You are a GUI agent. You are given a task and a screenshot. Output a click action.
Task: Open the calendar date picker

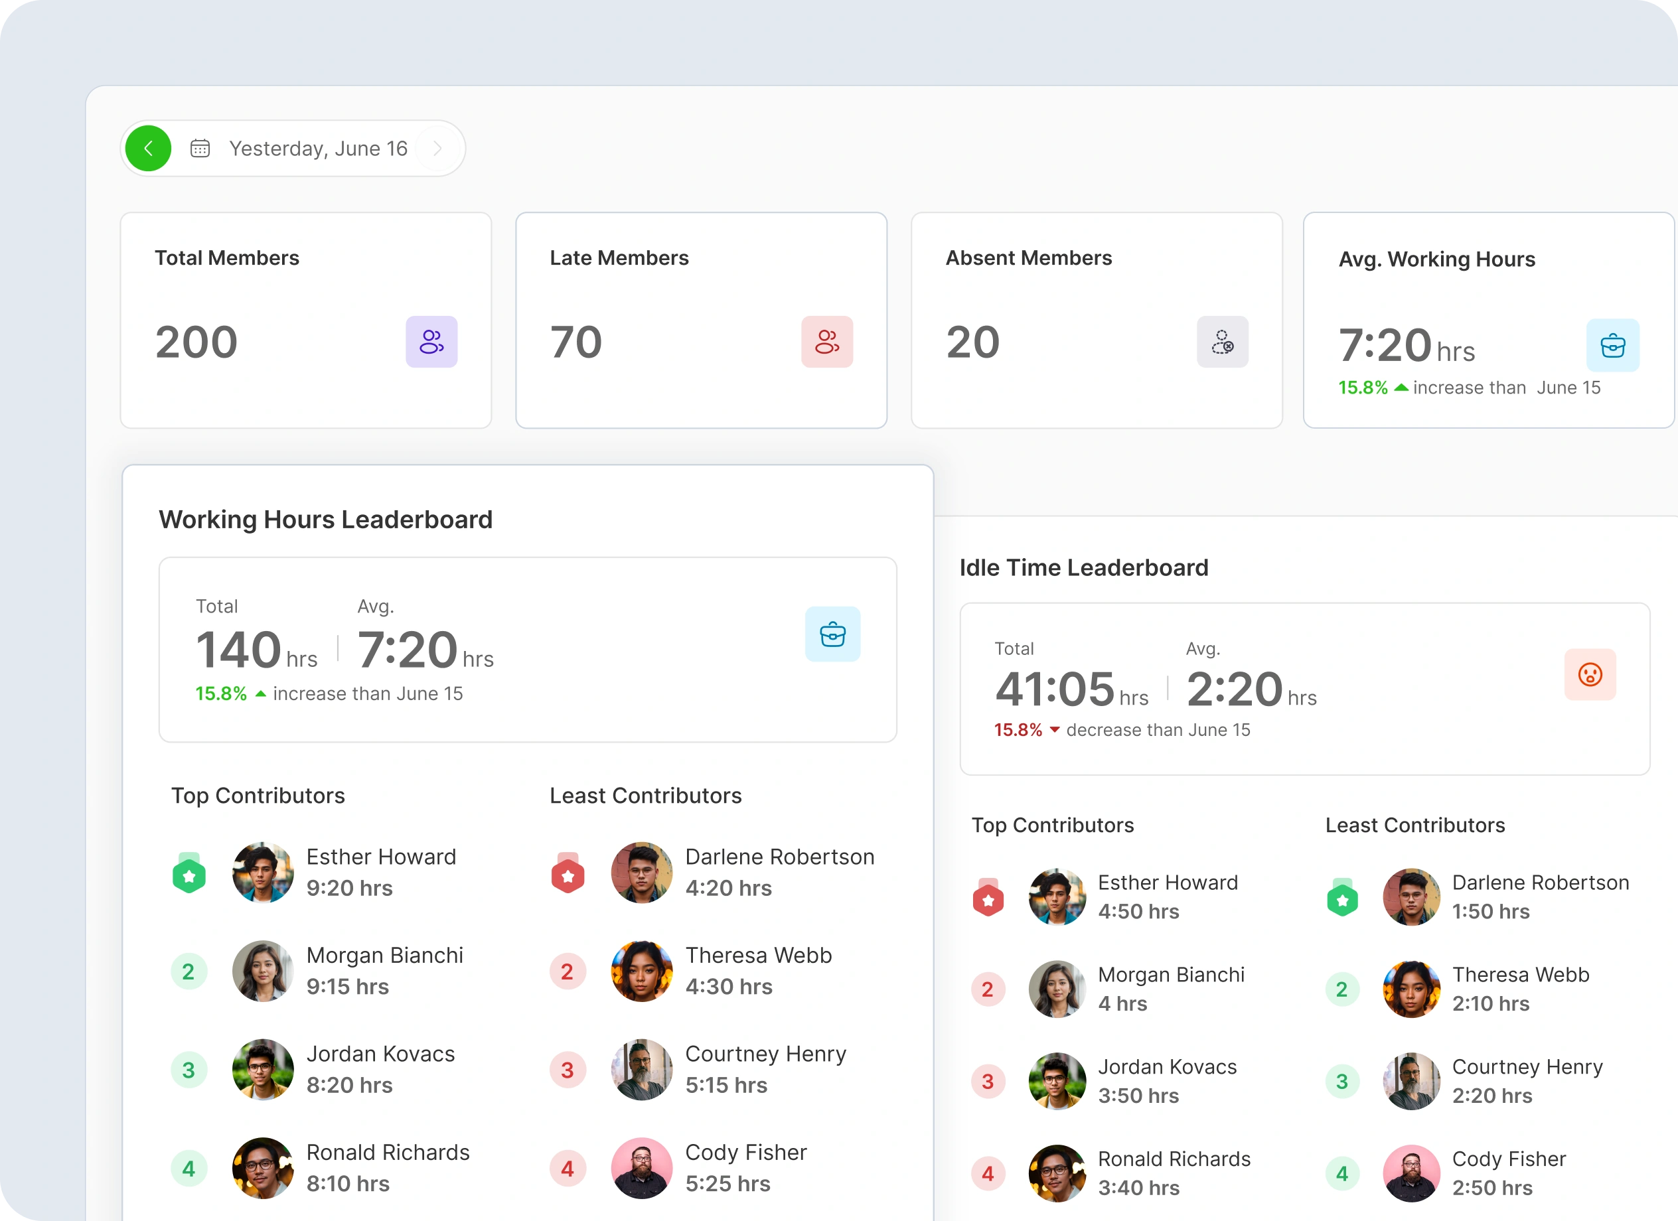[199, 148]
